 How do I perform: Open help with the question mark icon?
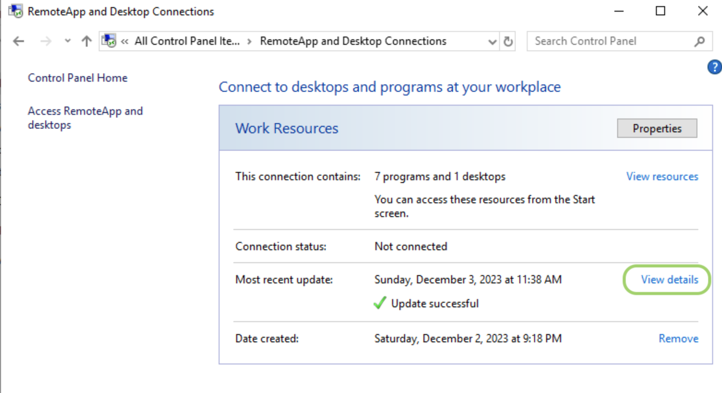coord(714,67)
